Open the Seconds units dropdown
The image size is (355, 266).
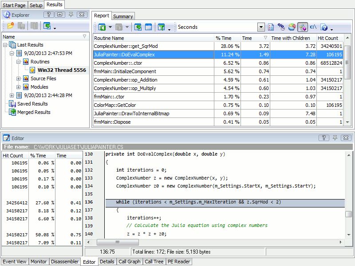(x=261, y=27)
